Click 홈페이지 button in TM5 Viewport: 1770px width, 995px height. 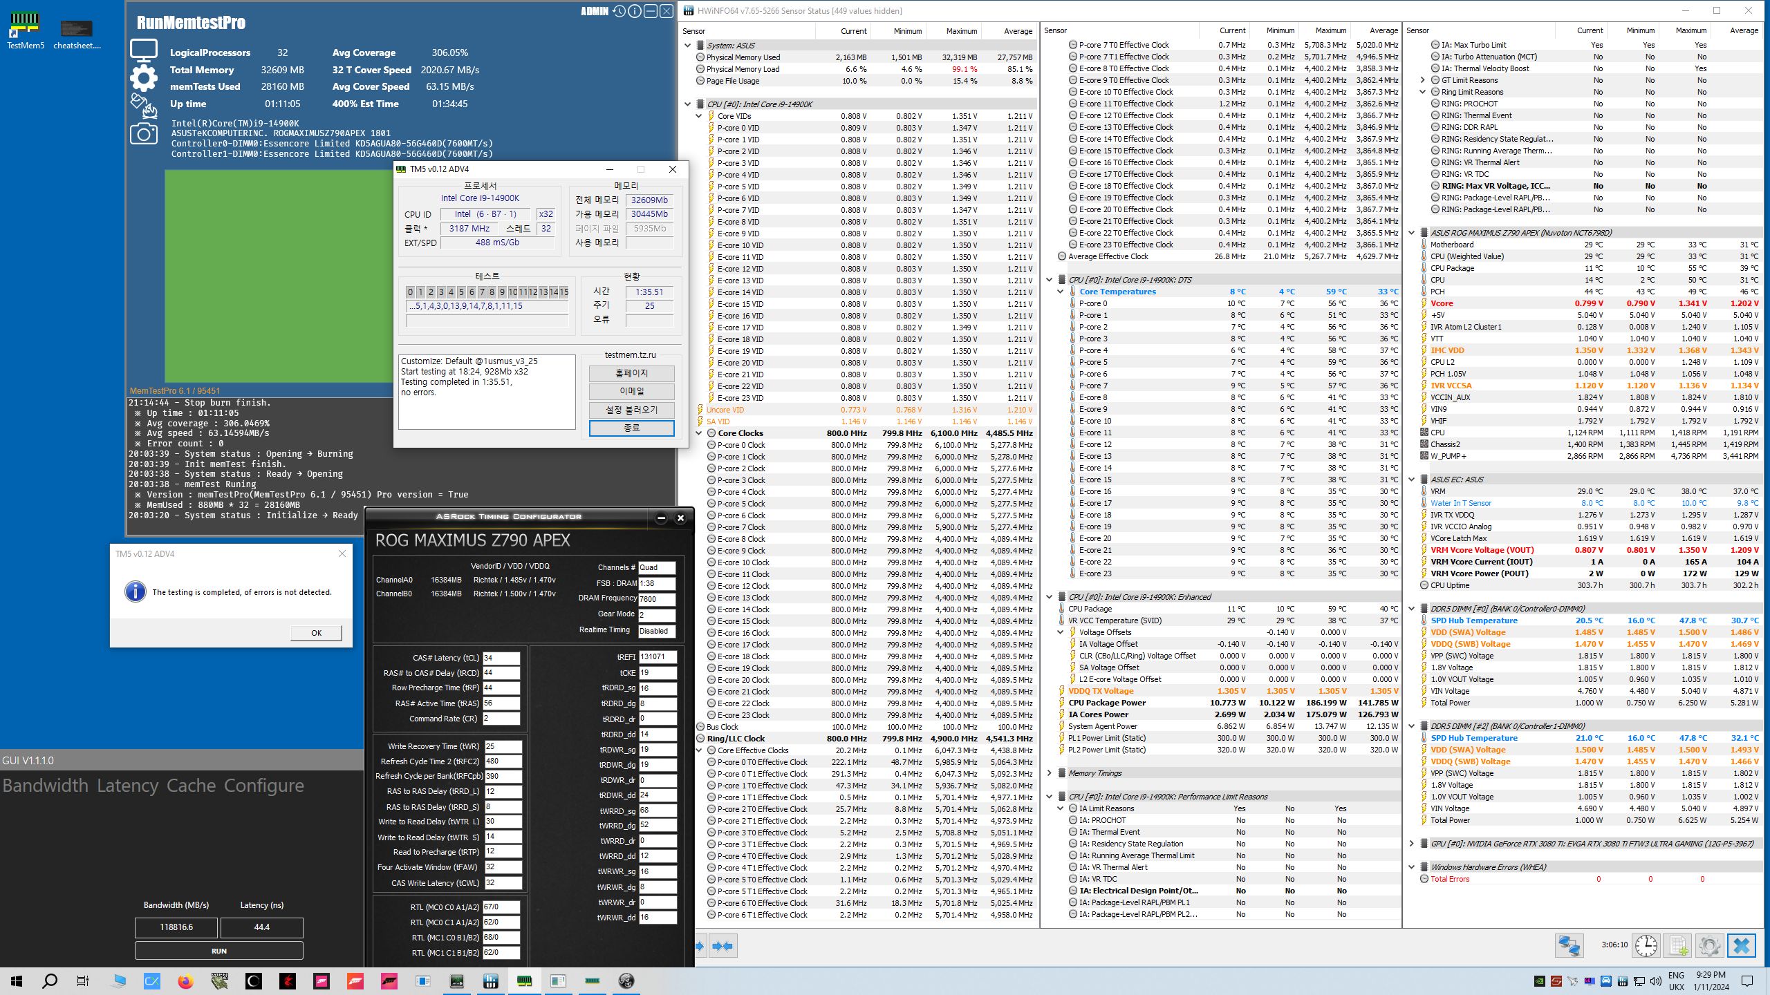631,373
